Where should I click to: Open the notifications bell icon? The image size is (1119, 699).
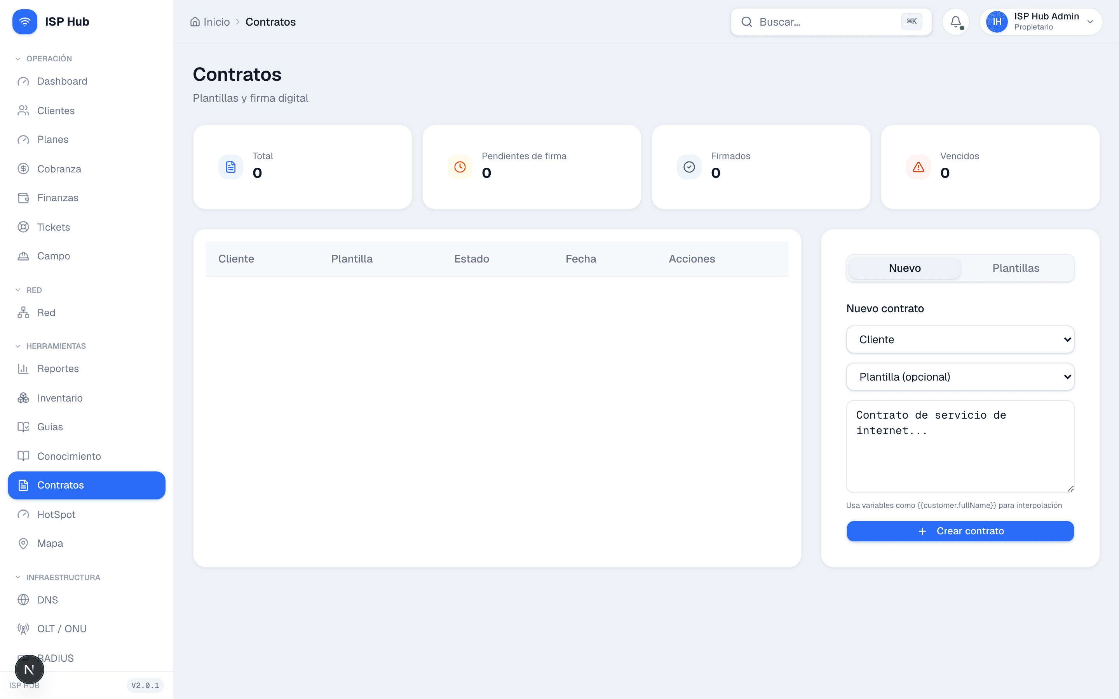coord(955,22)
